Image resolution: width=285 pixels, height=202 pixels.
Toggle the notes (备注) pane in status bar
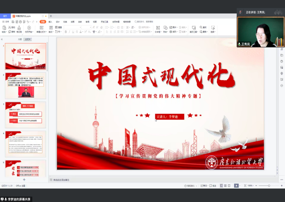tap(203, 186)
